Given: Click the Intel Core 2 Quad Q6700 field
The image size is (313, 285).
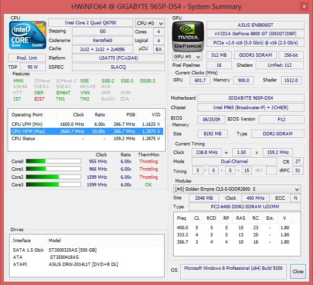Looking at the screenshot, I should pyautogui.click(x=91, y=23).
